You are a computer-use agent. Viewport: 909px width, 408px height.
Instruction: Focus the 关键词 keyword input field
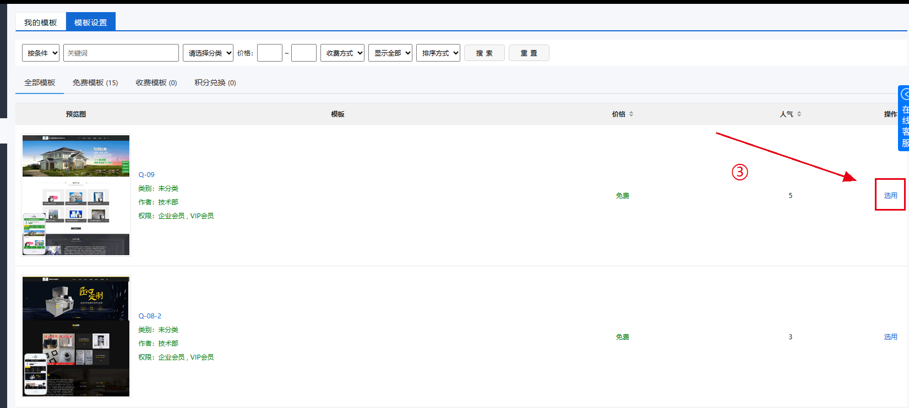pos(121,53)
